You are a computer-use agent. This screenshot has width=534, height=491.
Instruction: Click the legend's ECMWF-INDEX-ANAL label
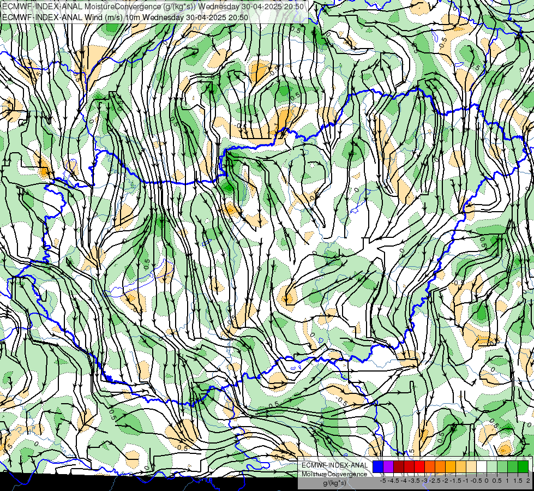(x=334, y=465)
